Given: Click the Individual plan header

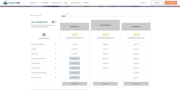Looking at the screenshot, I should point(74,27).
